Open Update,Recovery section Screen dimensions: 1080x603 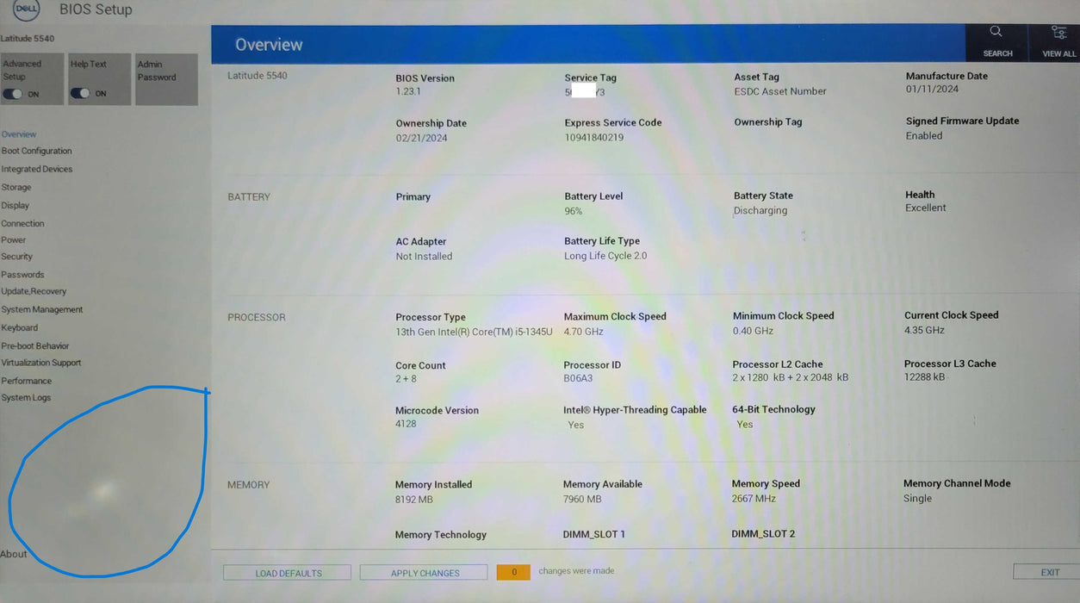(34, 291)
